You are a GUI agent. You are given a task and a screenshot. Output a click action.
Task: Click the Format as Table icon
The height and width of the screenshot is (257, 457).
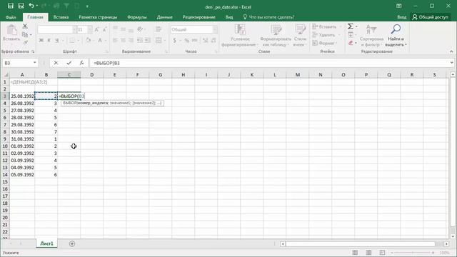coord(276,36)
